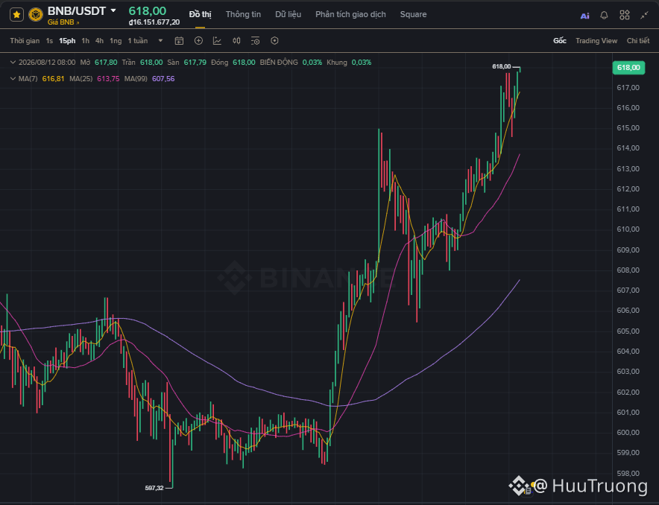Collapse the chart with the shrink arrows icon

coord(644,15)
